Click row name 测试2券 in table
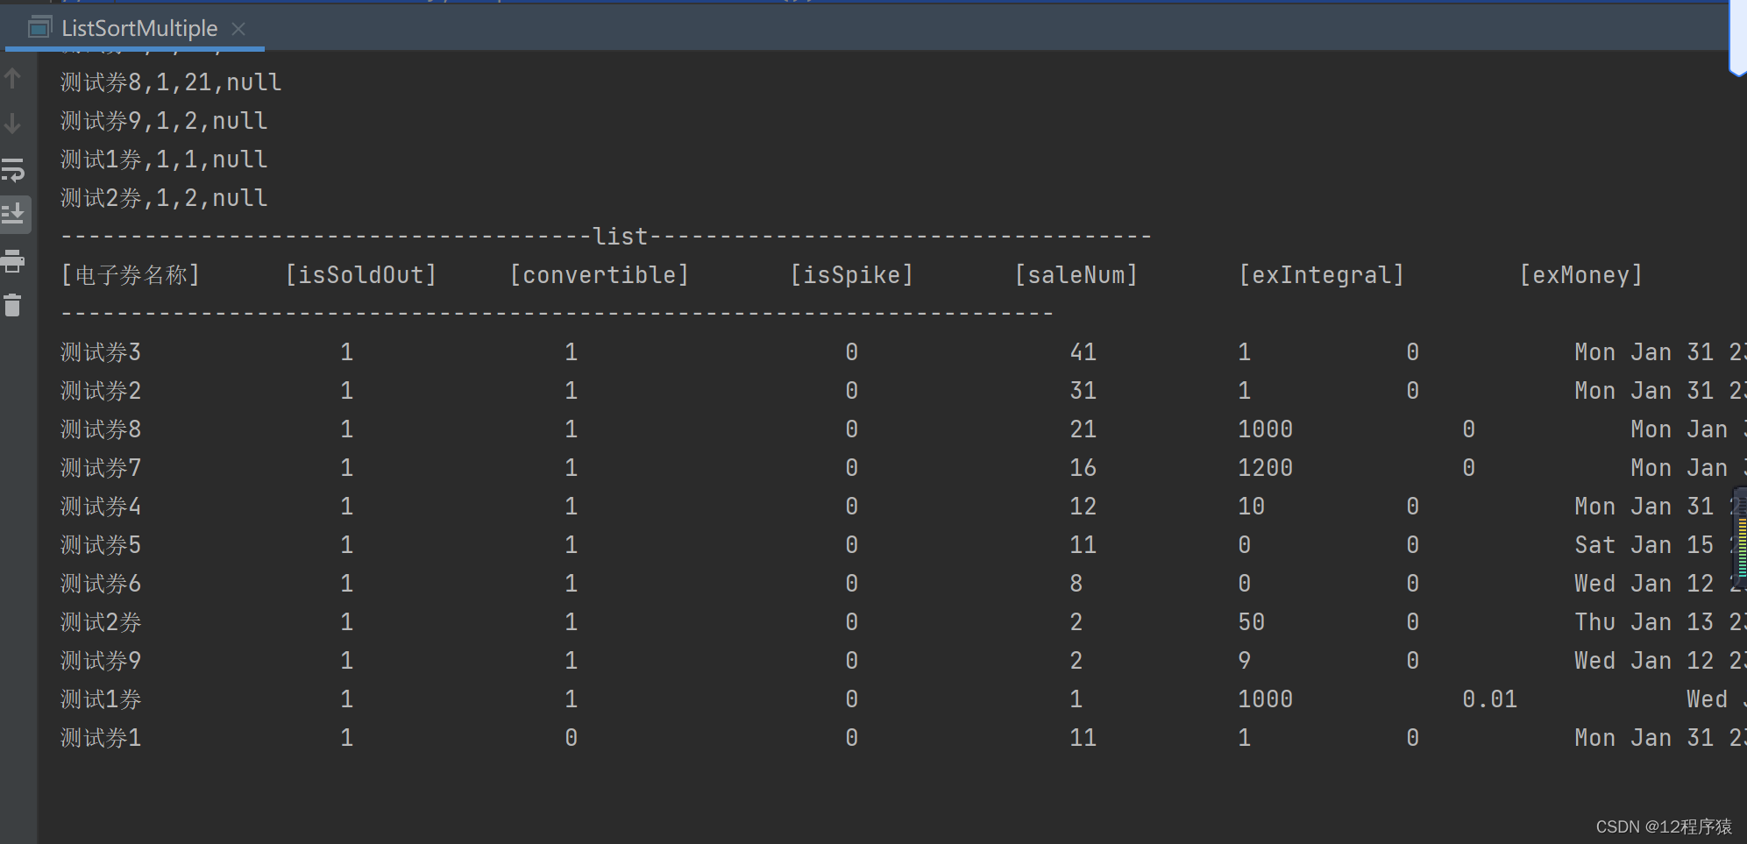 (101, 622)
